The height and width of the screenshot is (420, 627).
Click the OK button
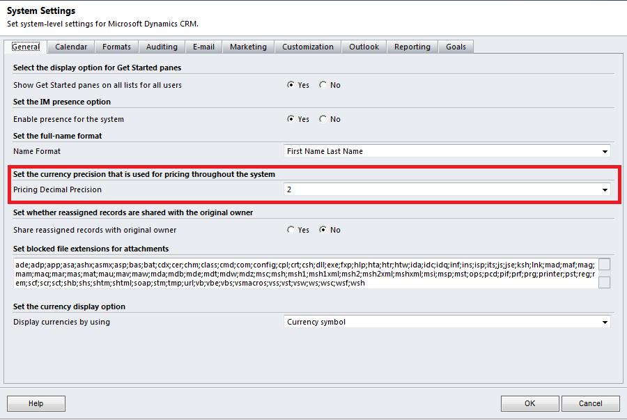point(529,403)
